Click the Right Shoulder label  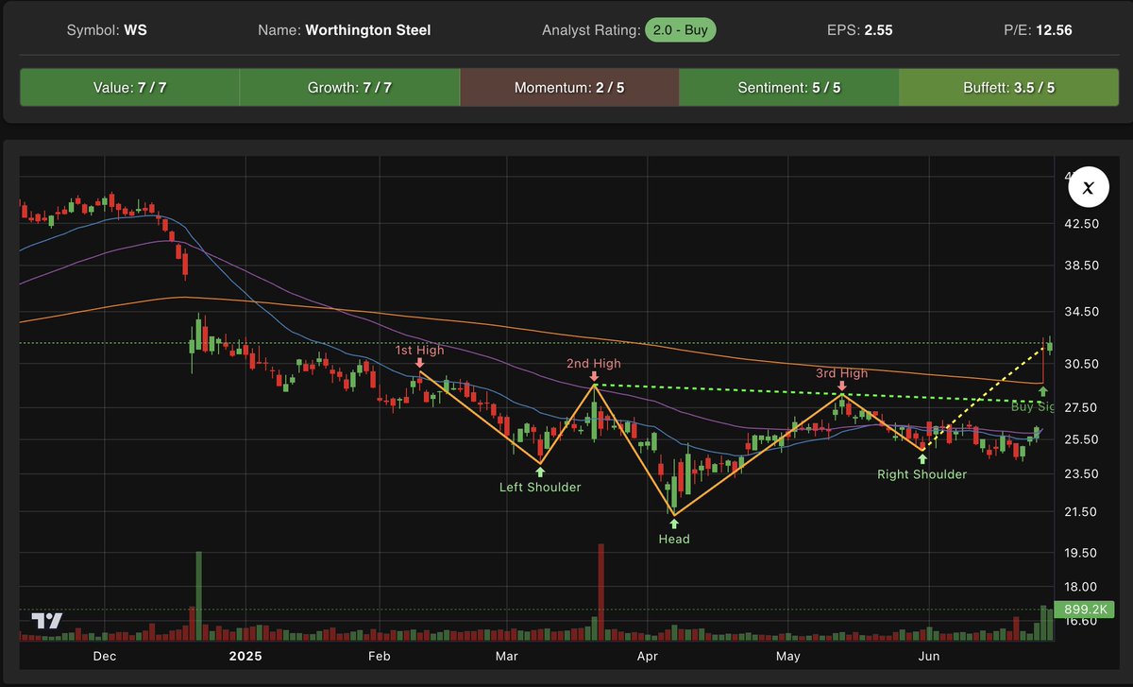tap(922, 474)
